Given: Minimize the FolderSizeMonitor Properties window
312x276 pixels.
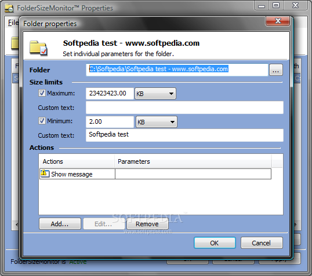Looking at the screenshot, I should (262, 5).
